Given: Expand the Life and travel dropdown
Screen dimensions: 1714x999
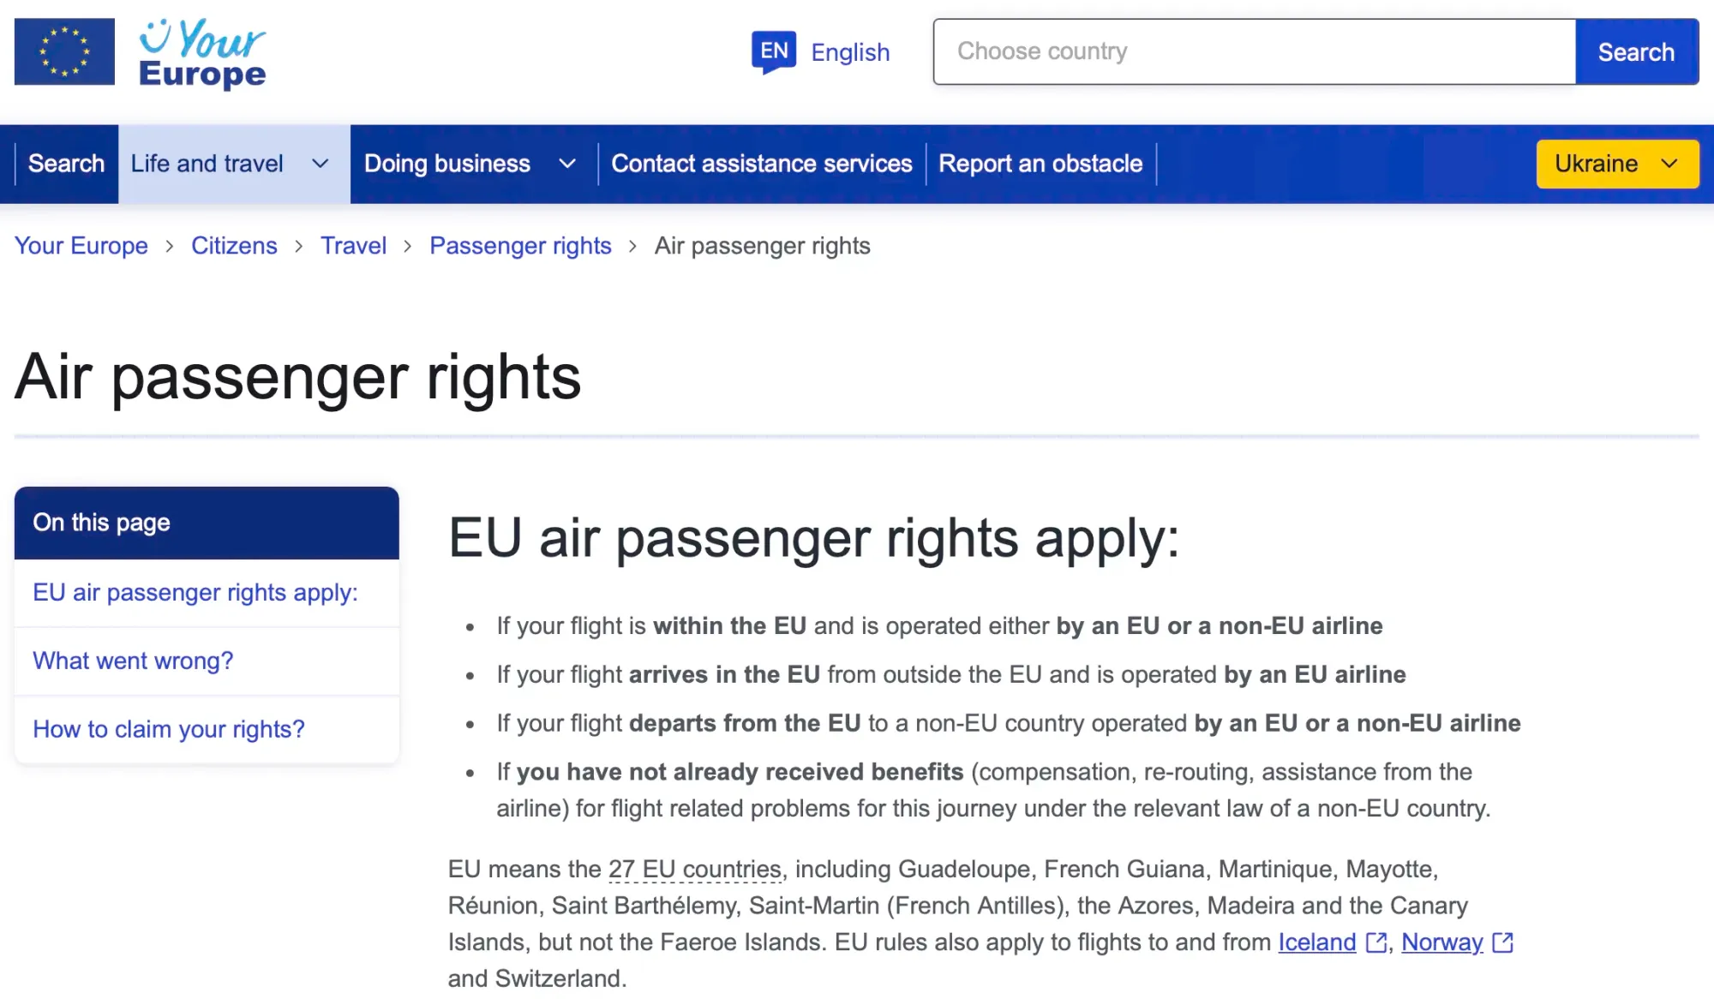Looking at the screenshot, I should (x=231, y=164).
